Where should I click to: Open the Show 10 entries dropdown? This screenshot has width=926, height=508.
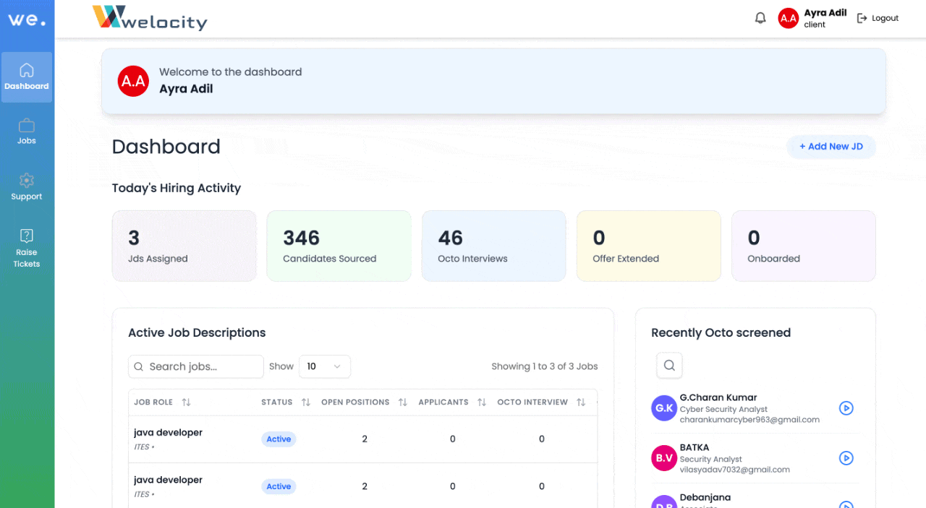tap(324, 366)
